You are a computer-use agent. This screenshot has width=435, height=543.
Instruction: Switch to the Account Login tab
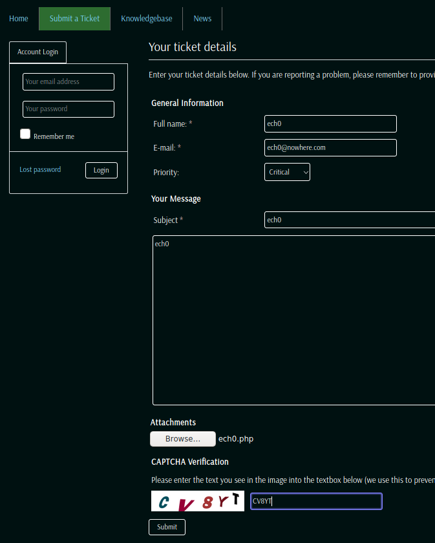(37, 52)
